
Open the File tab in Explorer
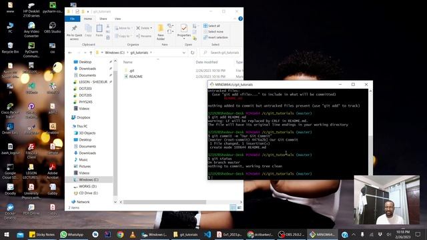(x=72, y=19)
